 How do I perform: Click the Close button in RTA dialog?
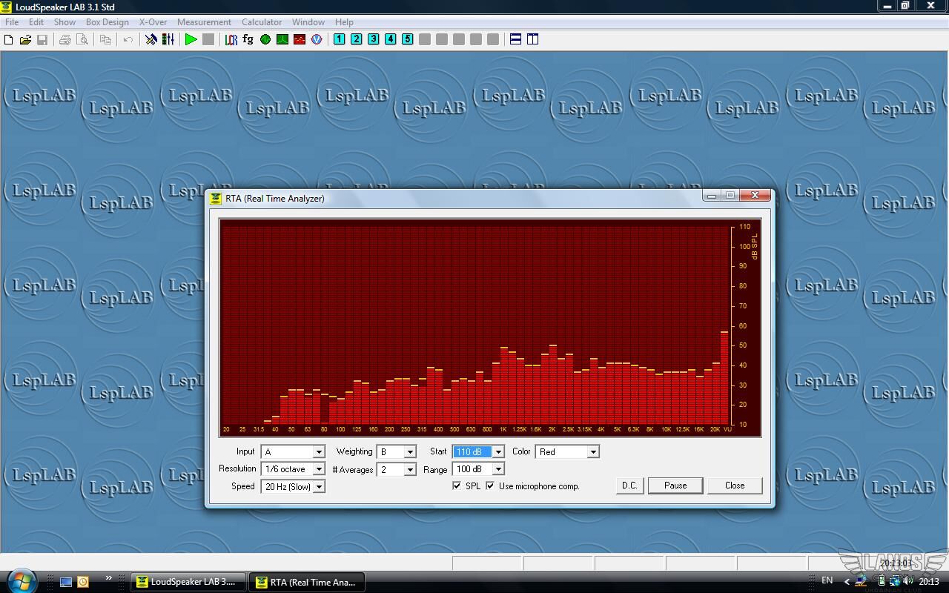click(x=735, y=486)
